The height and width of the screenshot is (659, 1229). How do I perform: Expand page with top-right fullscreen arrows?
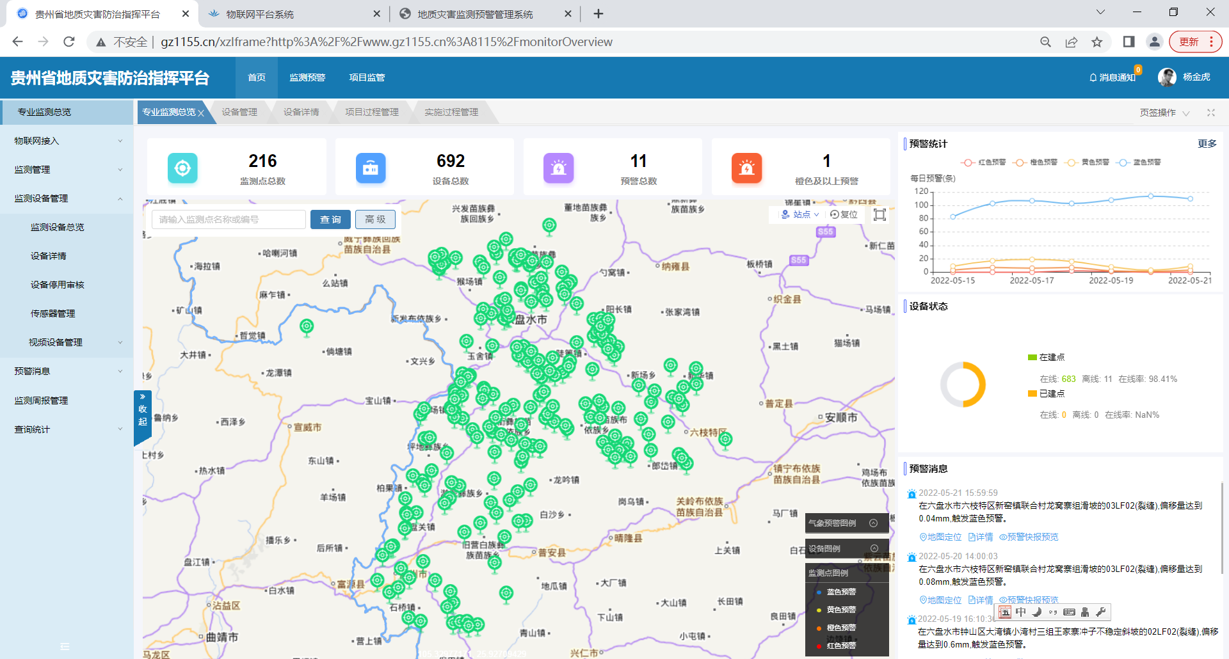[1210, 113]
